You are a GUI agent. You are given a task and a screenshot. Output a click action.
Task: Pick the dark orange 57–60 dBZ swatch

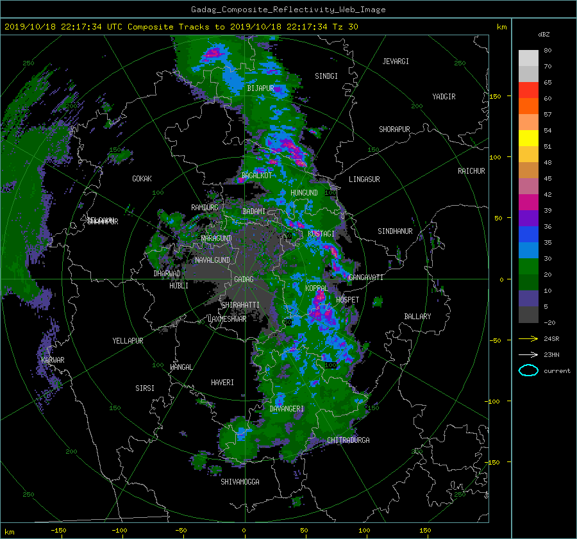click(528, 106)
